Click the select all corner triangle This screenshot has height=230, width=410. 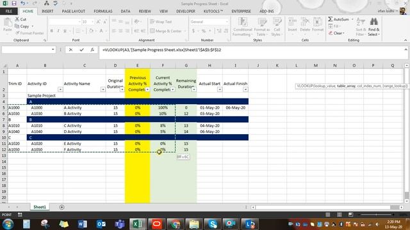(4, 65)
